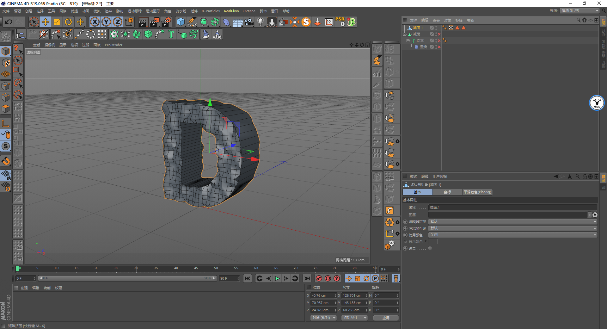Click the Camera object icon
The width and height of the screenshot is (607, 329).
[249, 22]
